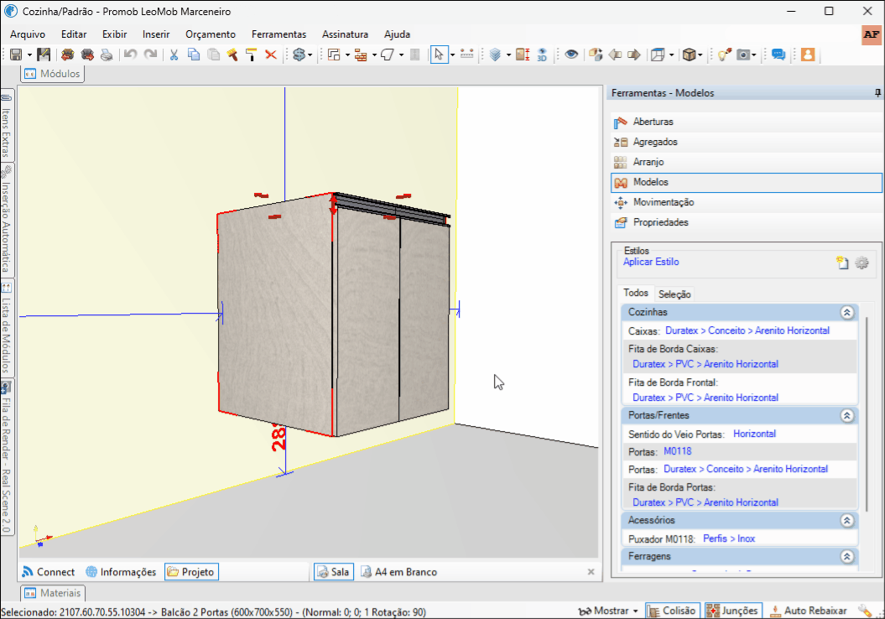Image resolution: width=885 pixels, height=619 pixels.
Task: Collapse the Cozinhas section
Action: pyautogui.click(x=846, y=312)
